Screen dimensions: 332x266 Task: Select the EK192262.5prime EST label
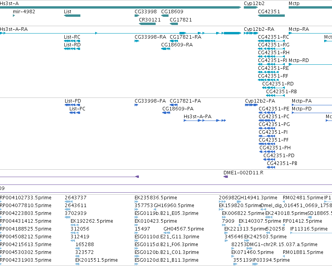[x=92, y=221]
